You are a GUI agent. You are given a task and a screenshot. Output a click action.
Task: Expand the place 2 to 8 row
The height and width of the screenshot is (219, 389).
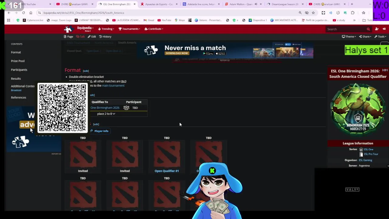pyautogui.click(x=106, y=114)
